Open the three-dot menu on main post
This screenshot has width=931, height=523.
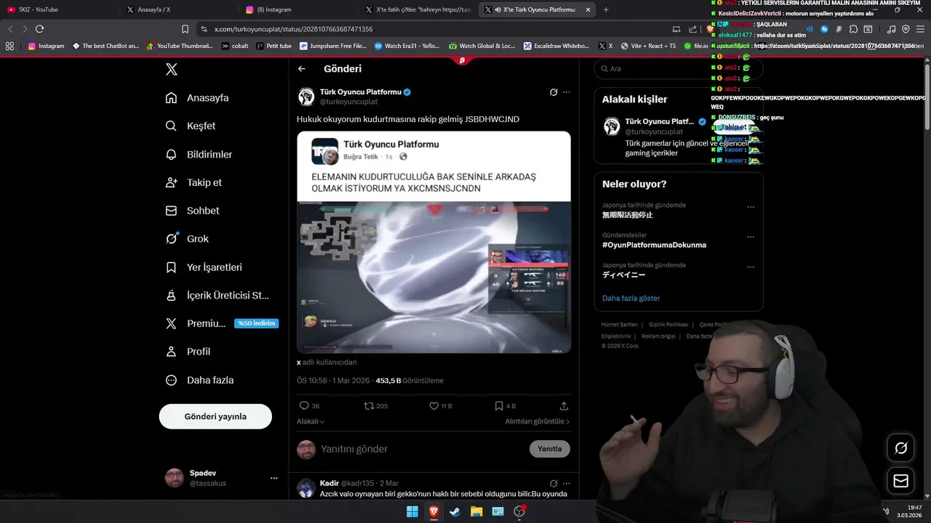point(567,92)
